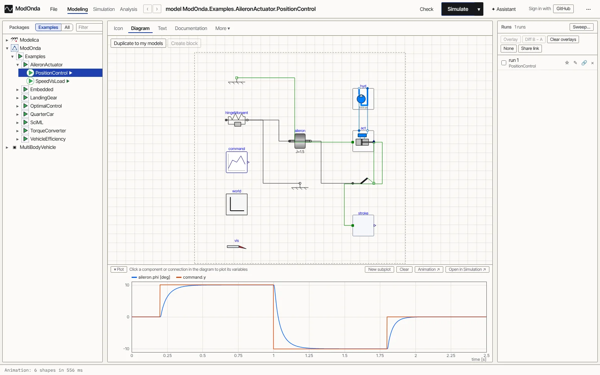Rename run 1 with the pencil icon

coord(575,63)
